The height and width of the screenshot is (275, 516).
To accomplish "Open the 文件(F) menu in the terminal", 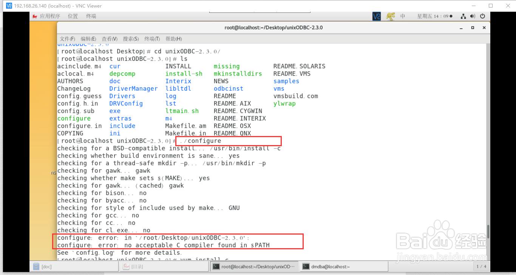I will (x=68, y=39).
